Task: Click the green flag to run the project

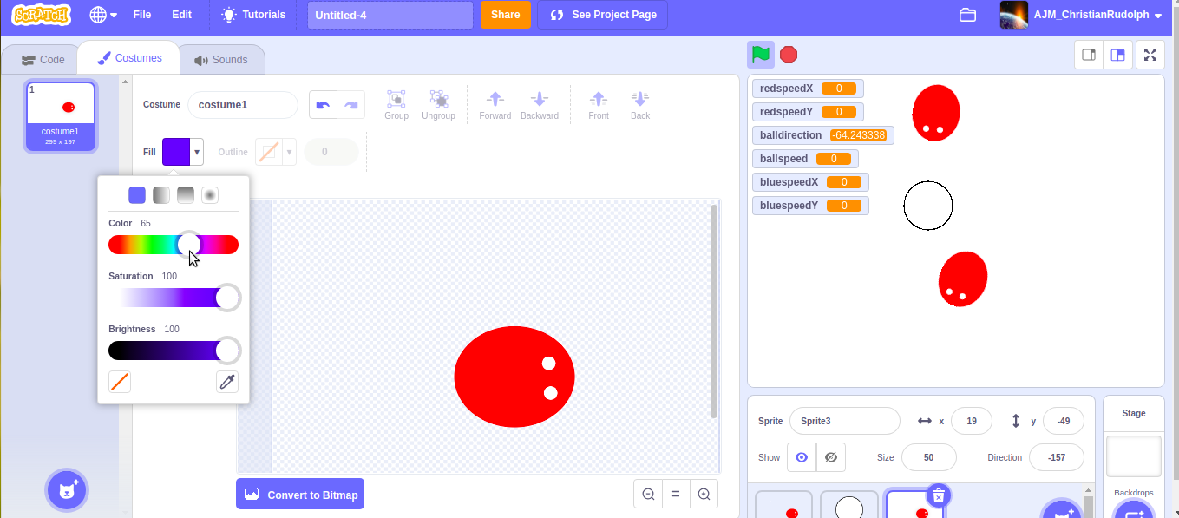Action: coord(761,54)
